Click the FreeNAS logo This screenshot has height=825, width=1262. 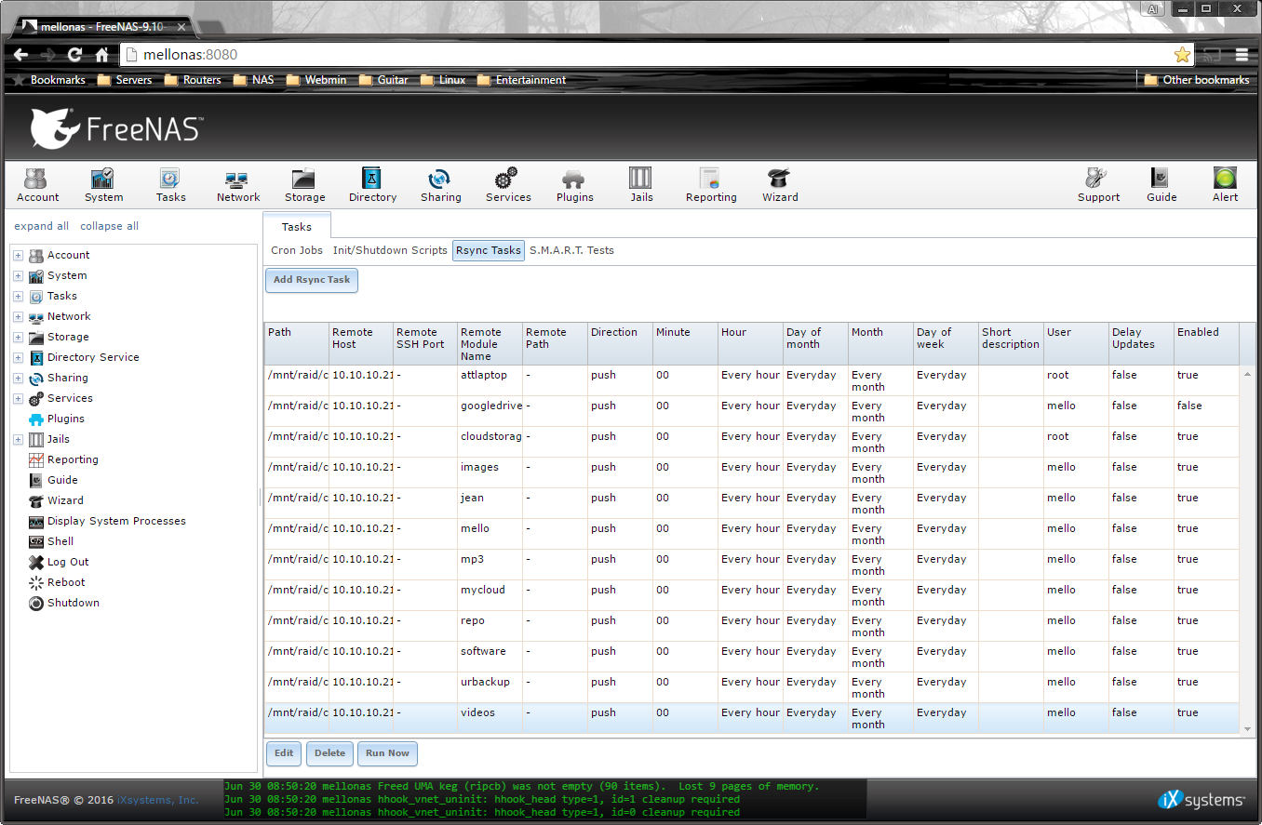(115, 128)
